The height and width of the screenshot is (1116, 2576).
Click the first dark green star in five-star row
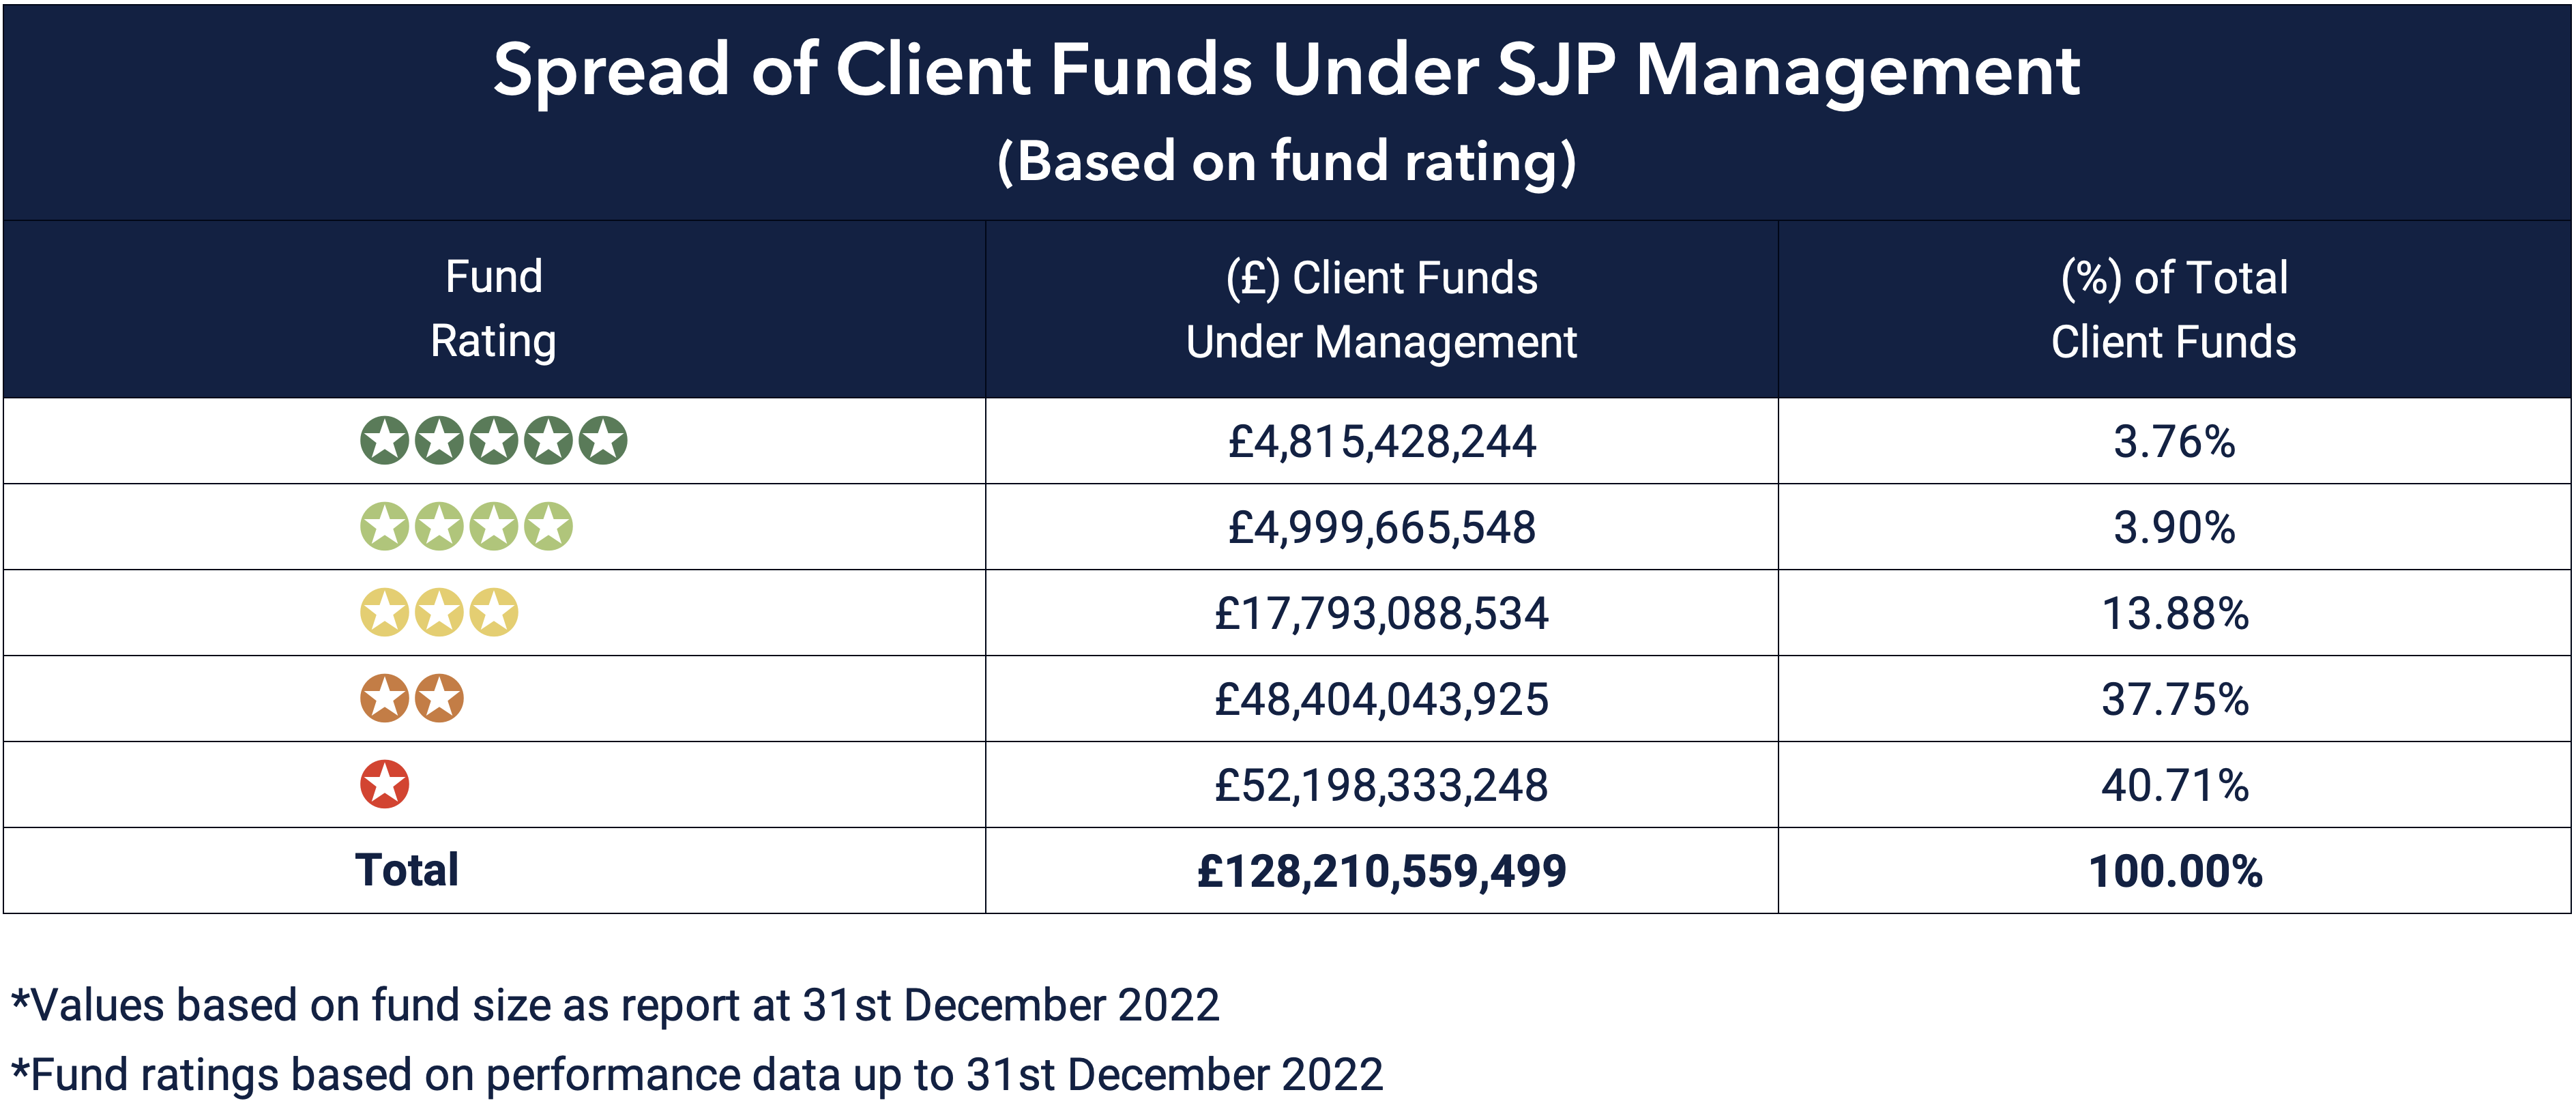(x=384, y=440)
